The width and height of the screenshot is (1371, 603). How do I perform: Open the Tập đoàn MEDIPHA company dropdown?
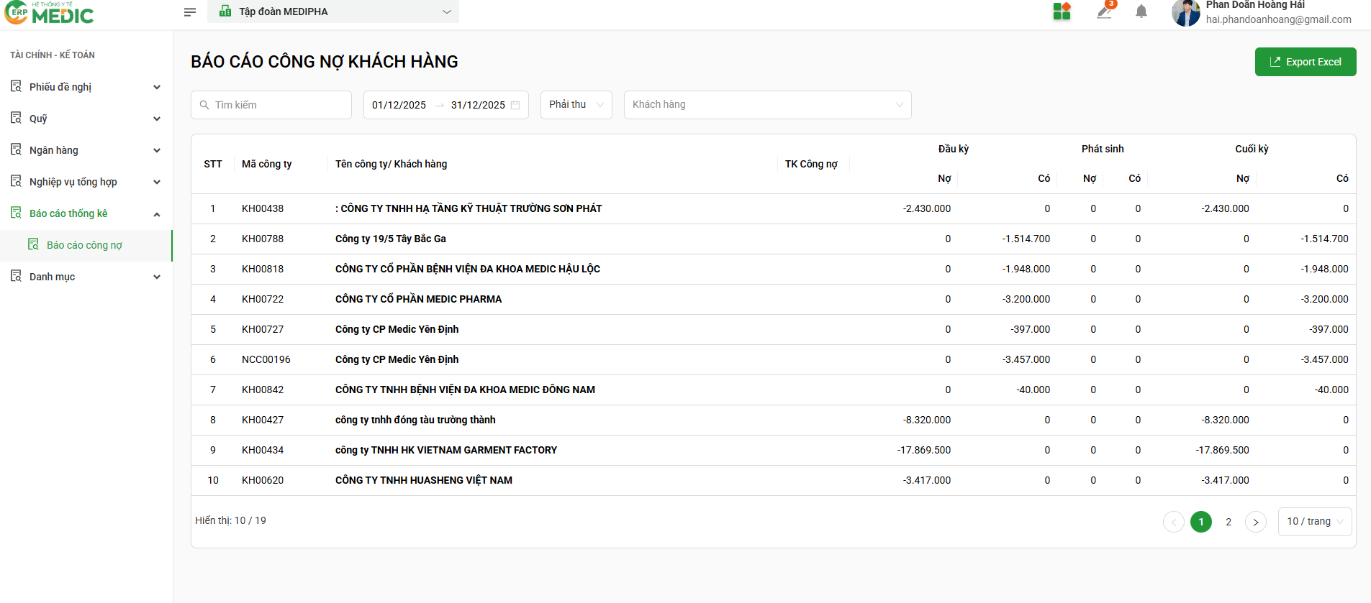pos(333,11)
